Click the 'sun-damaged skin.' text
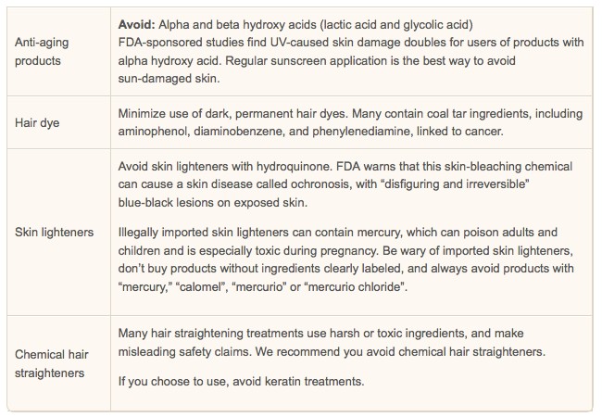602x417 pixels. (x=169, y=79)
